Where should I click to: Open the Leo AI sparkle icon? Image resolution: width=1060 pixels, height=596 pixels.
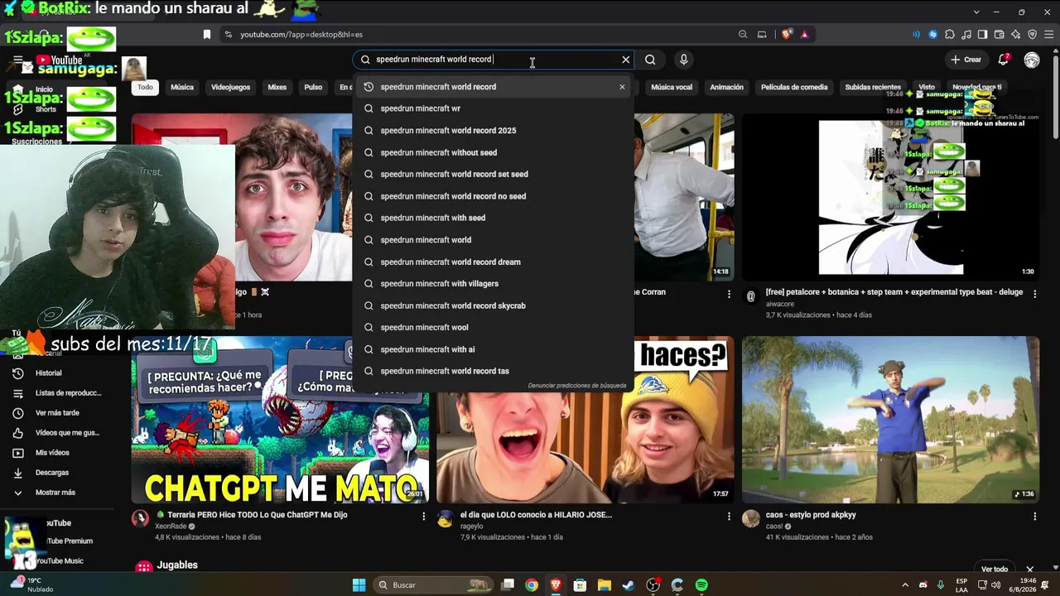click(x=1016, y=35)
